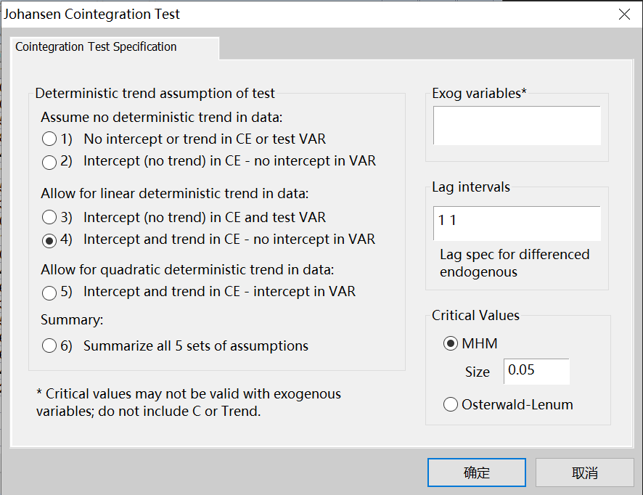Pick option 4 intercept and trend in CE

pyautogui.click(x=49, y=240)
